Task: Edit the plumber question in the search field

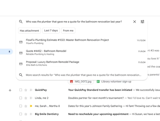Action: (74, 22)
